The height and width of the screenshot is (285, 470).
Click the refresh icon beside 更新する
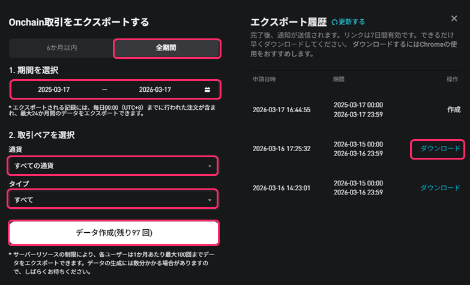(x=334, y=22)
